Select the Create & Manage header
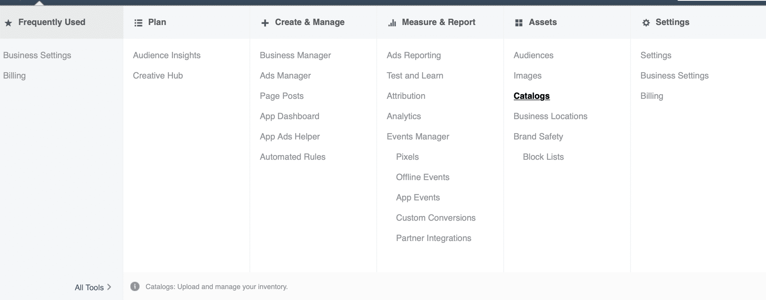Image resolution: width=766 pixels, height=300 pixels. click(x=310, y=22)
